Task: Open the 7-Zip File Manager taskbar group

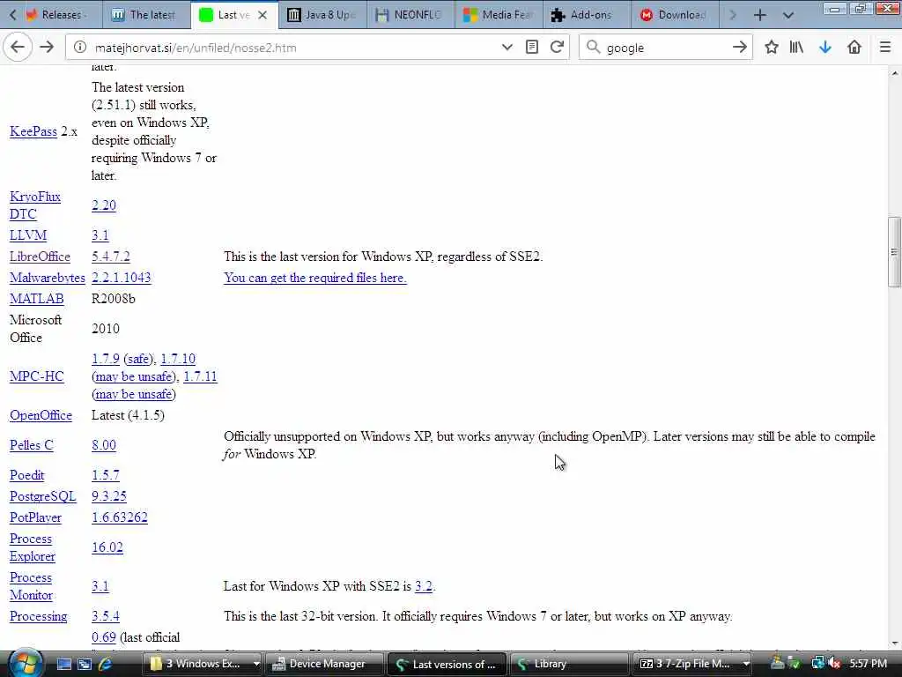Action: pos(693,665)
